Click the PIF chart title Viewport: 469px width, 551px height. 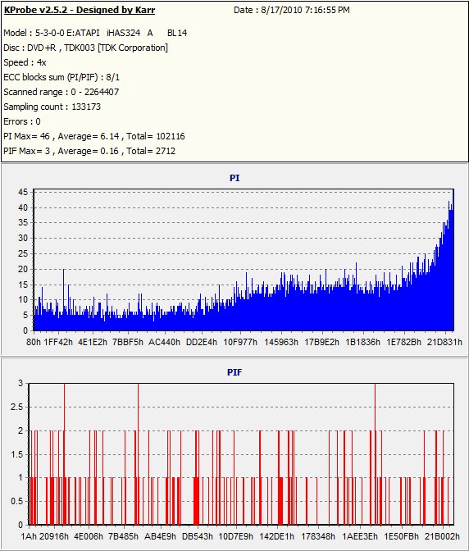pos(234,372)
